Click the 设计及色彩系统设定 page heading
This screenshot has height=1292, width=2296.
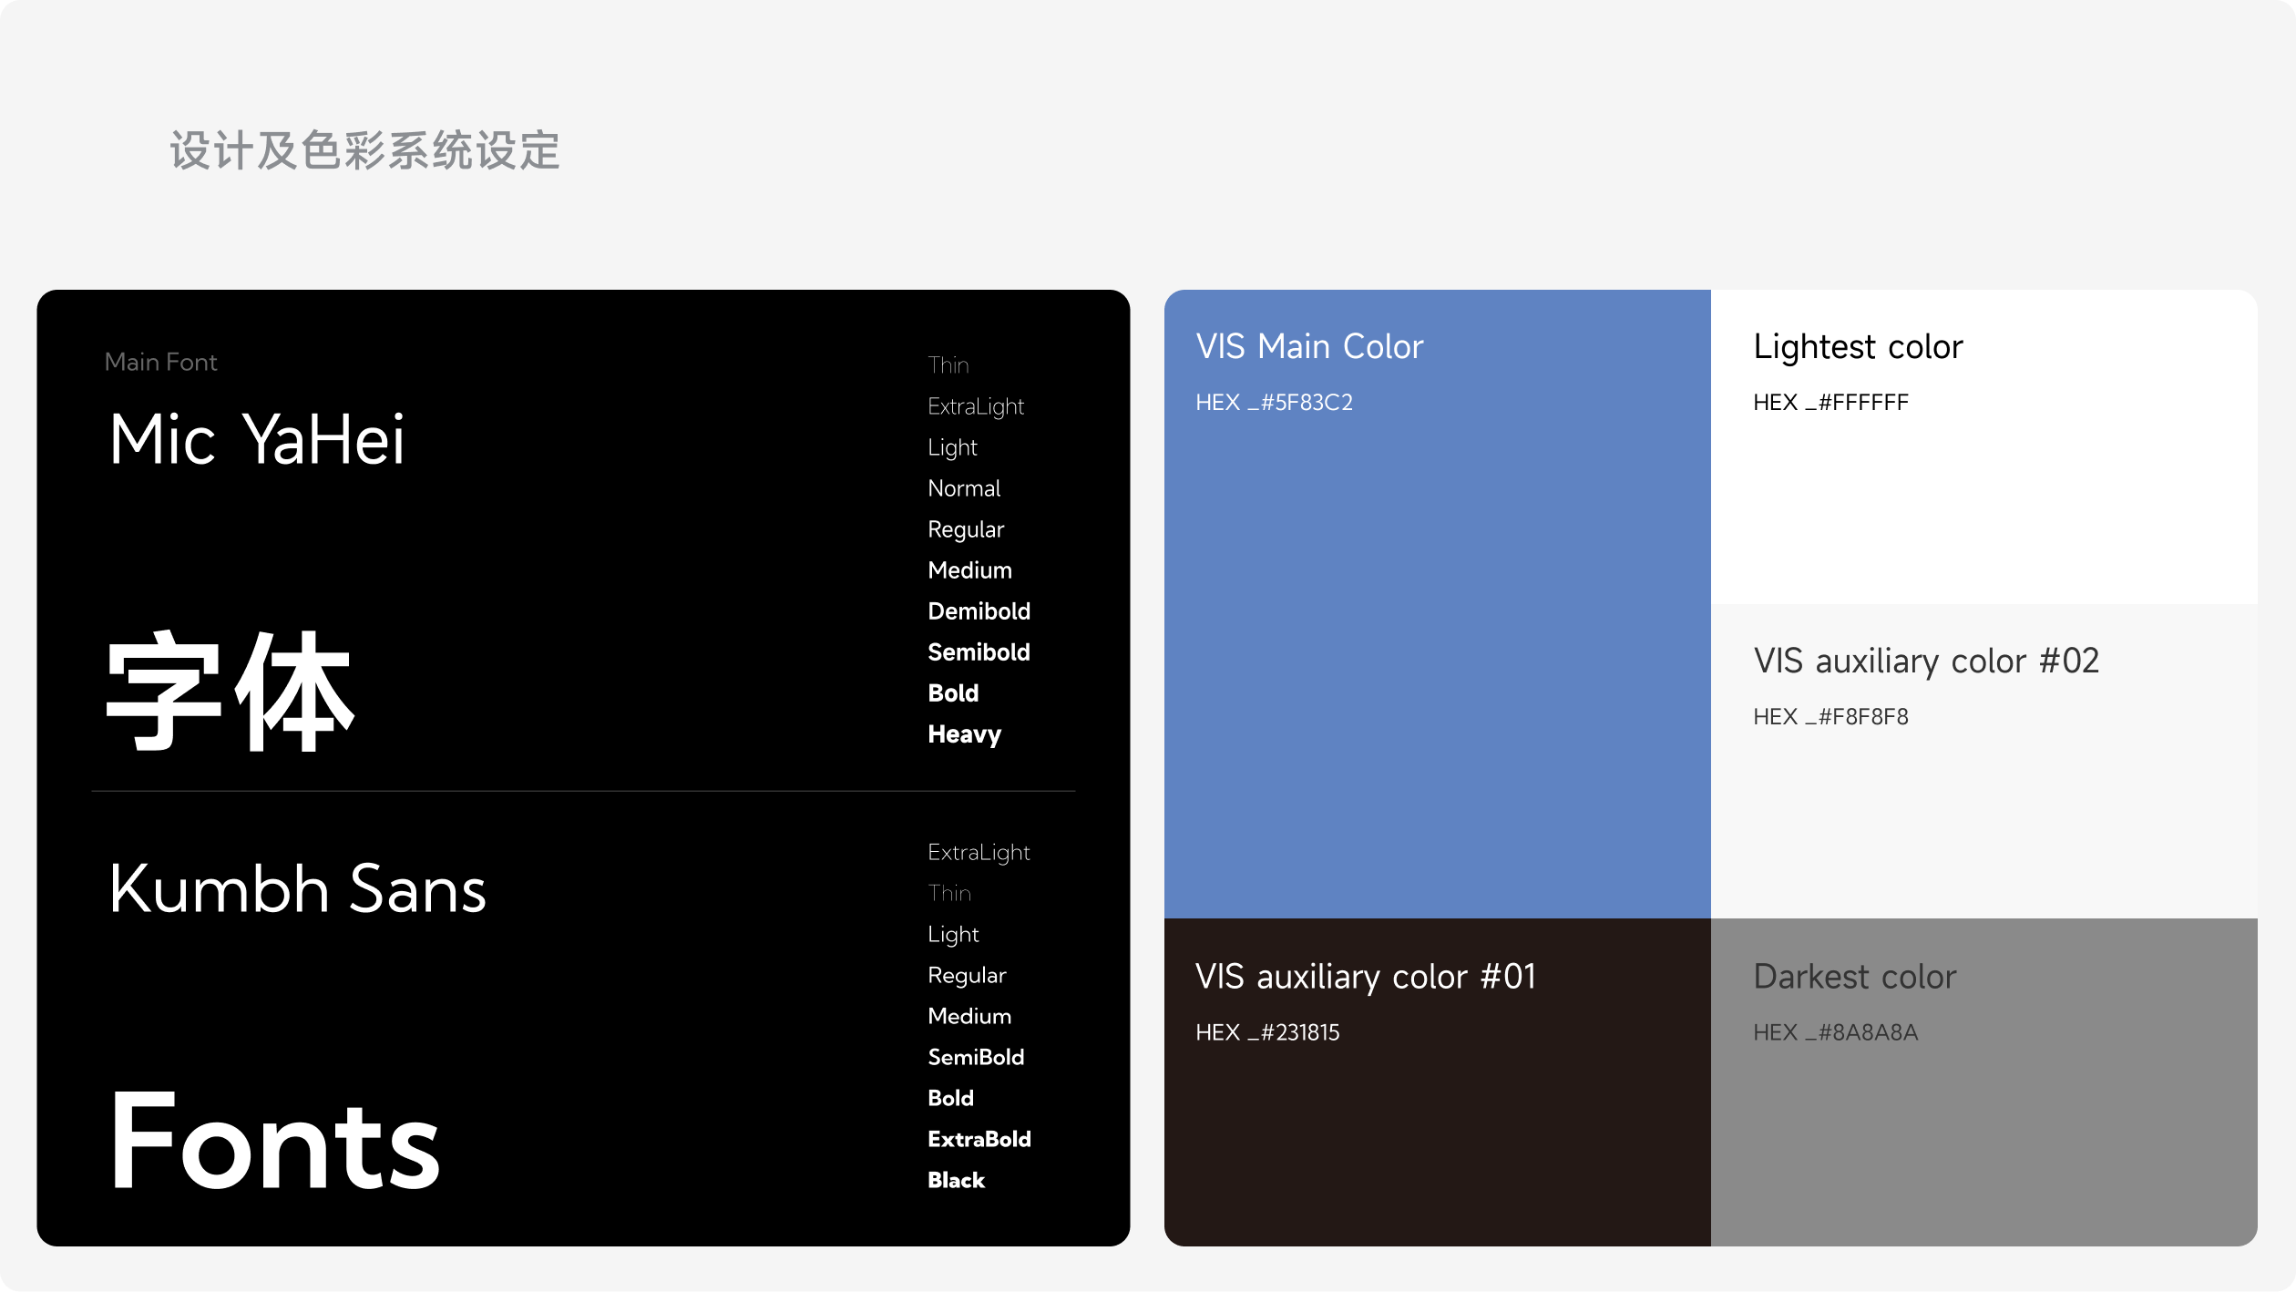click(x=364, y=150)
